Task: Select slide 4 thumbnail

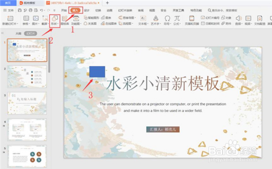Action: point(27,130)
